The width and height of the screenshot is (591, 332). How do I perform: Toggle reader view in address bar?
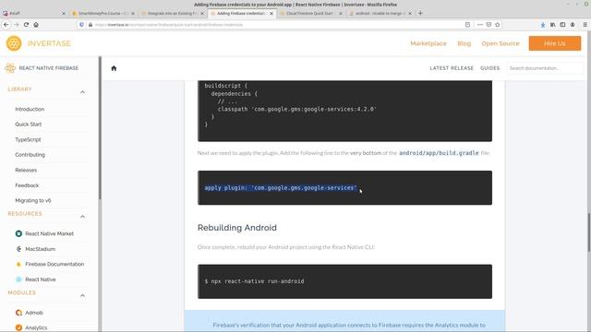[467, 25]
